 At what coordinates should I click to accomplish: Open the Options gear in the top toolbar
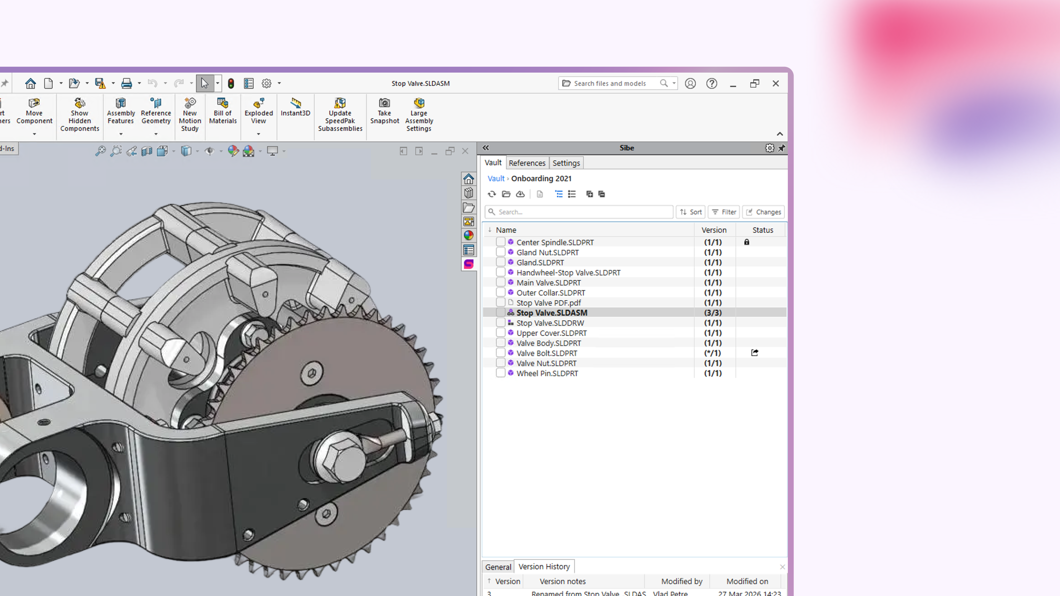tap(267, 84)
